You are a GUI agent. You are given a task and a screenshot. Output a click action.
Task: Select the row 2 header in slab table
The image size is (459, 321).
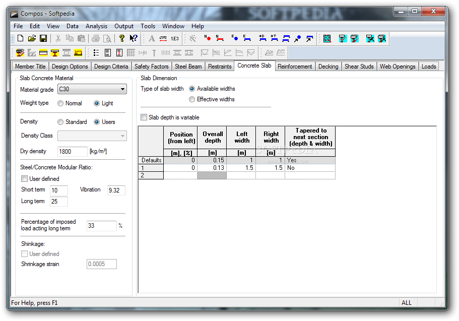tap(151, 175)
